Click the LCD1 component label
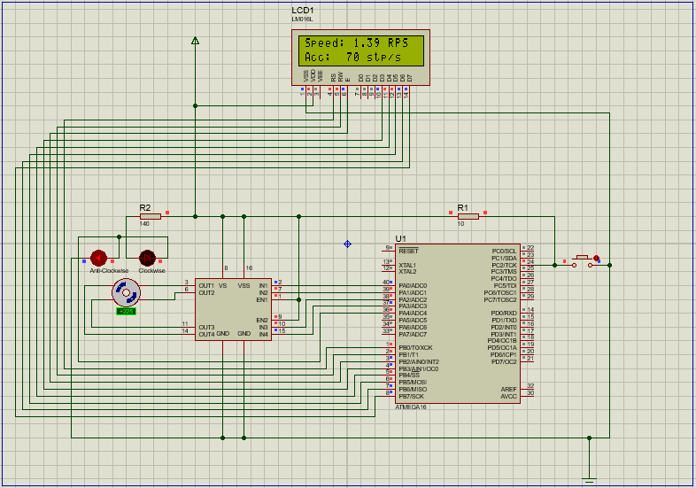696x488 pixels. [302, 11]
